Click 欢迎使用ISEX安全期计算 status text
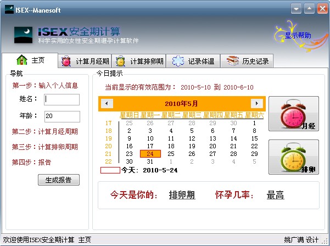The image size is (330, 246). [x=38, y=240]
